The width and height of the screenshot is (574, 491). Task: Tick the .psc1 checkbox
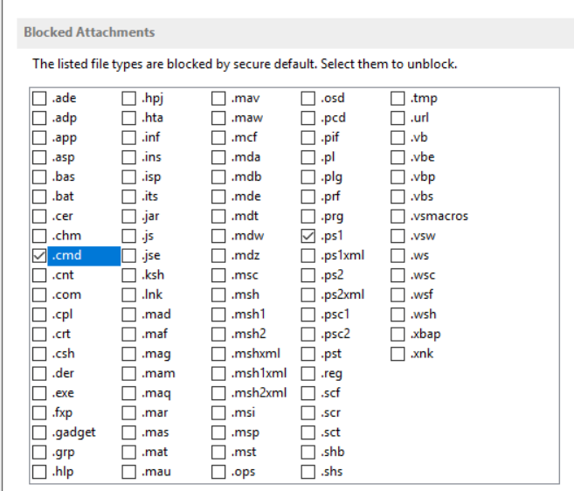tap(308, 315)
